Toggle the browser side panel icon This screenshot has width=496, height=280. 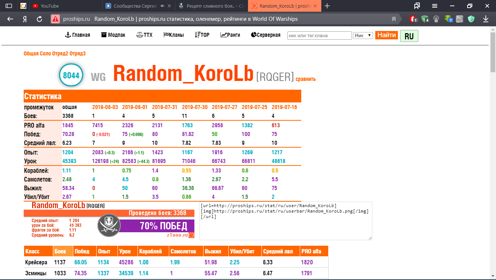[9, 6]
